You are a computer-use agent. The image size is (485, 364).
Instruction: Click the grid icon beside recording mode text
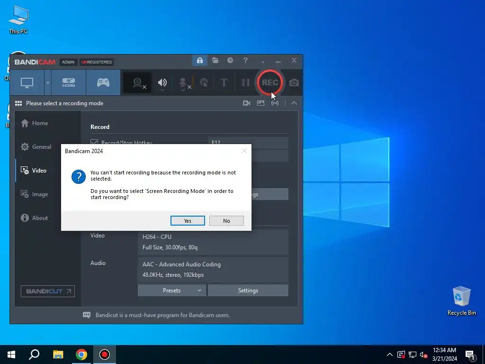[18, 103]
